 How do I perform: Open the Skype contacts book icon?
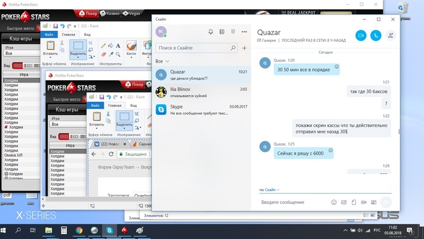point(222,32)
